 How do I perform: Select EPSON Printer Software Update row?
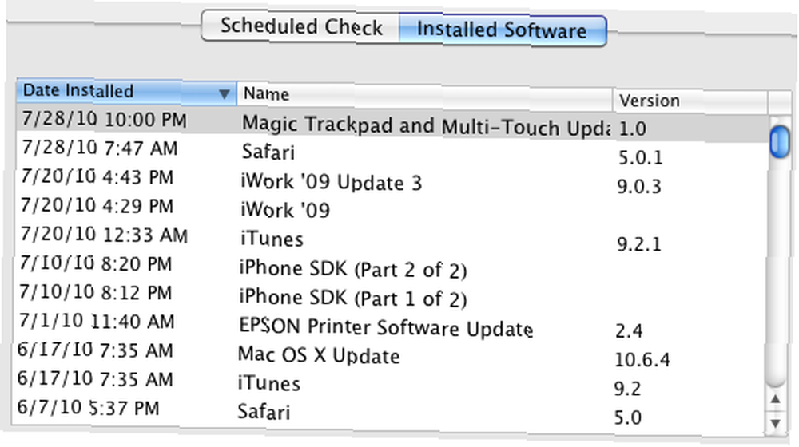(x=386, y=327)
